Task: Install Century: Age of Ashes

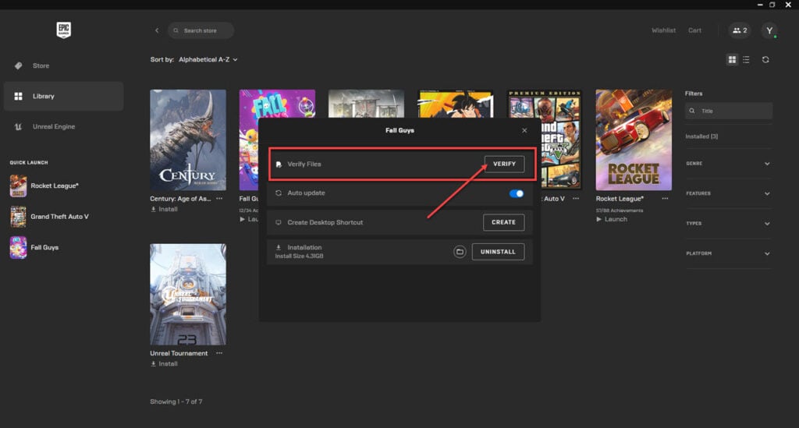Action: [x=164, y=209]
